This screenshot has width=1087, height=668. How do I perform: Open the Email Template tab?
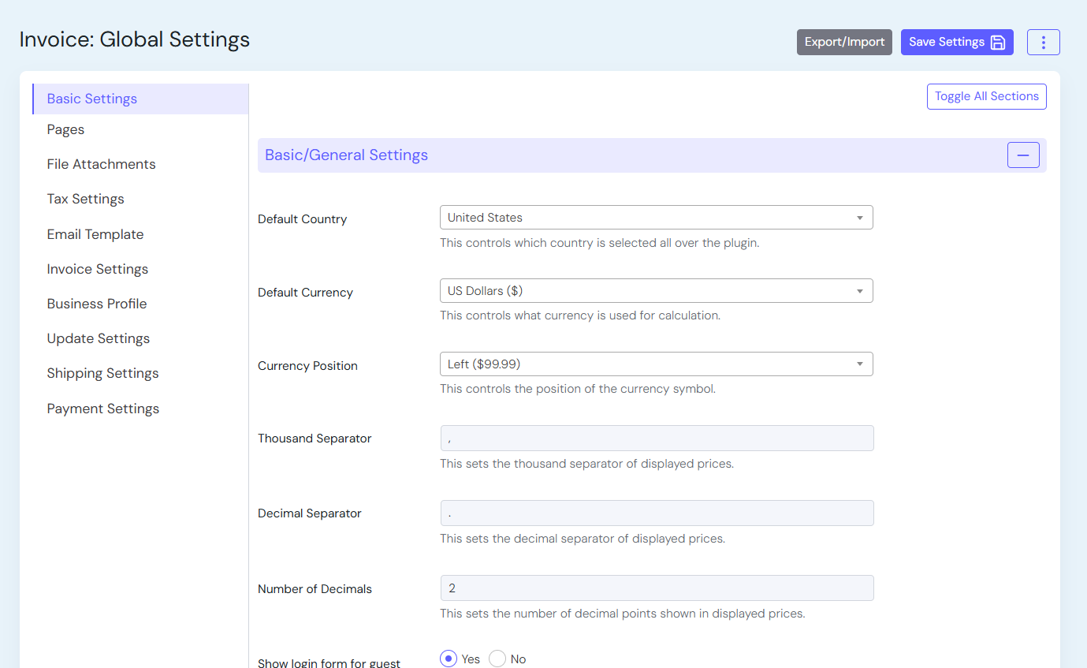point(95,234)
